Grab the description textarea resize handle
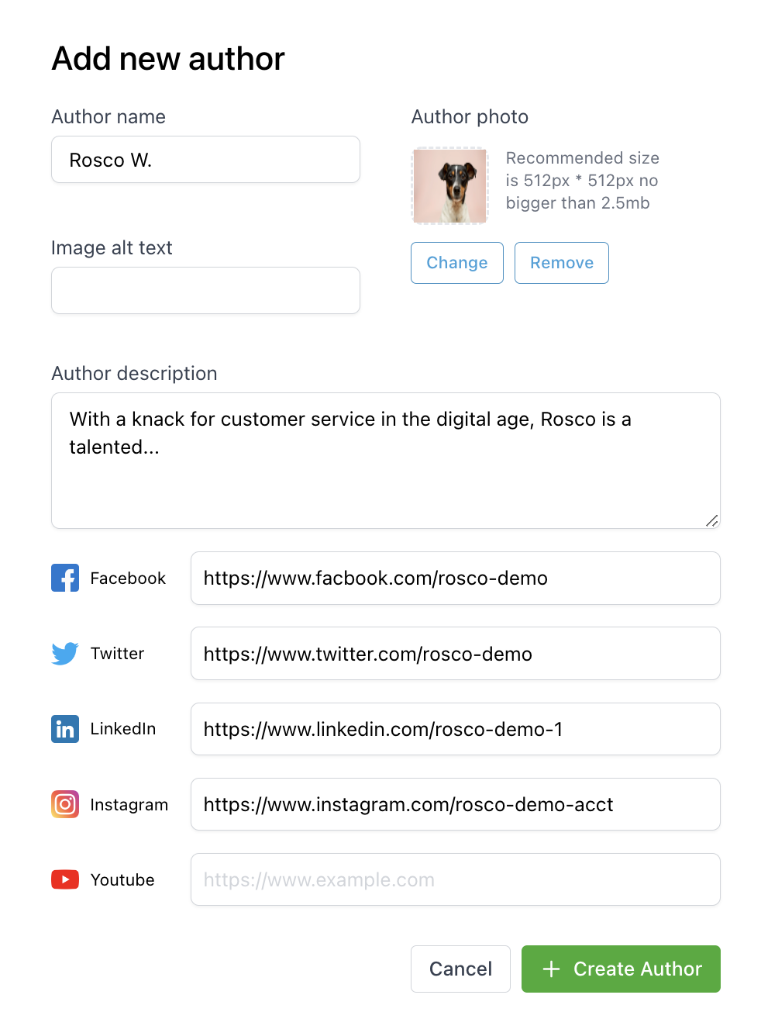The width and height of the screenshot is (761, 1019). tap(711, 520)
